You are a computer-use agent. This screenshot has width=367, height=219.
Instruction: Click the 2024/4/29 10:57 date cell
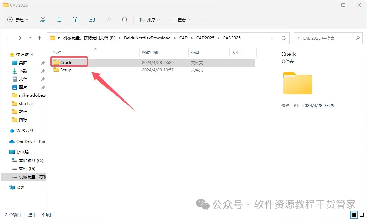158,70
